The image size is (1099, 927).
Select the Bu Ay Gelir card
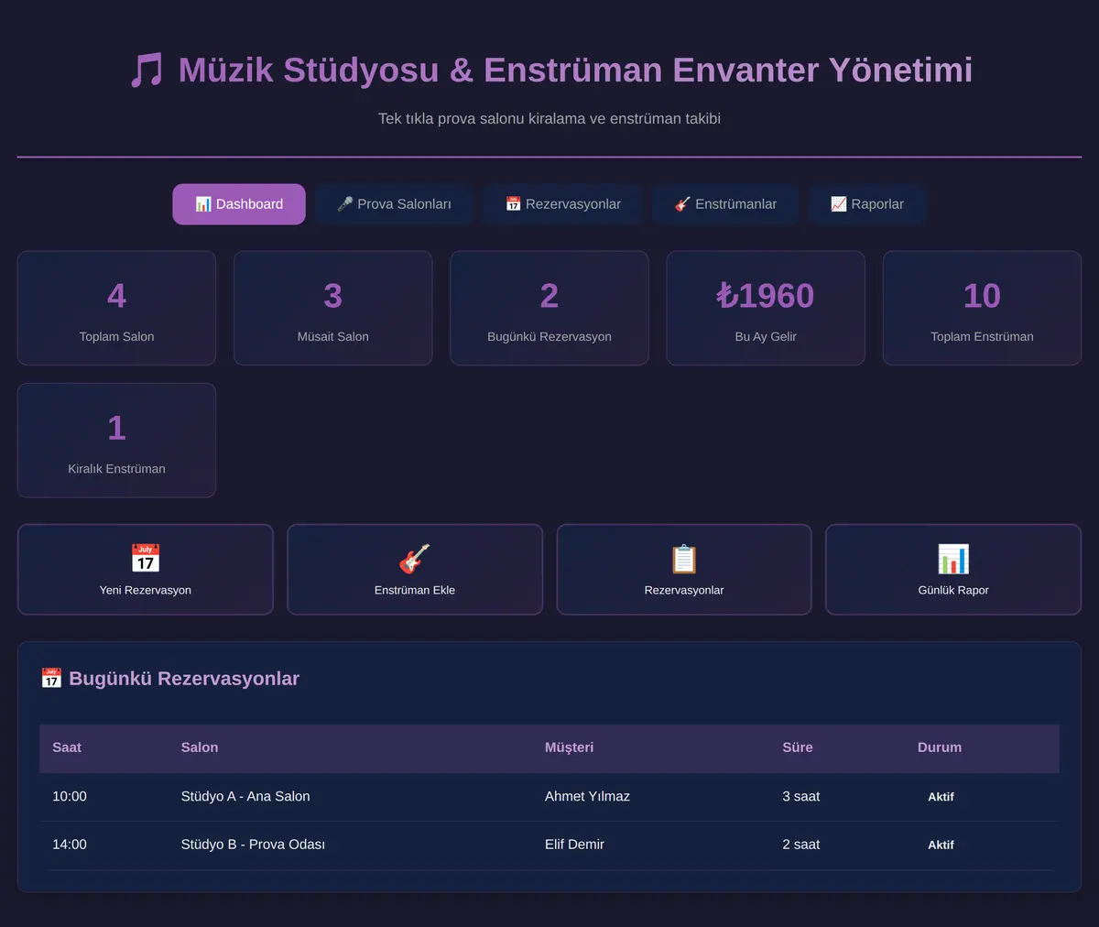click(x=766, y=308)
